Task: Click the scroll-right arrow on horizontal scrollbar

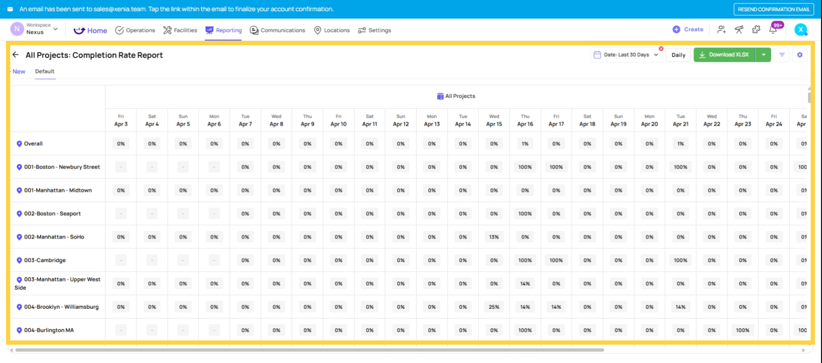Action: pos(803,350)
